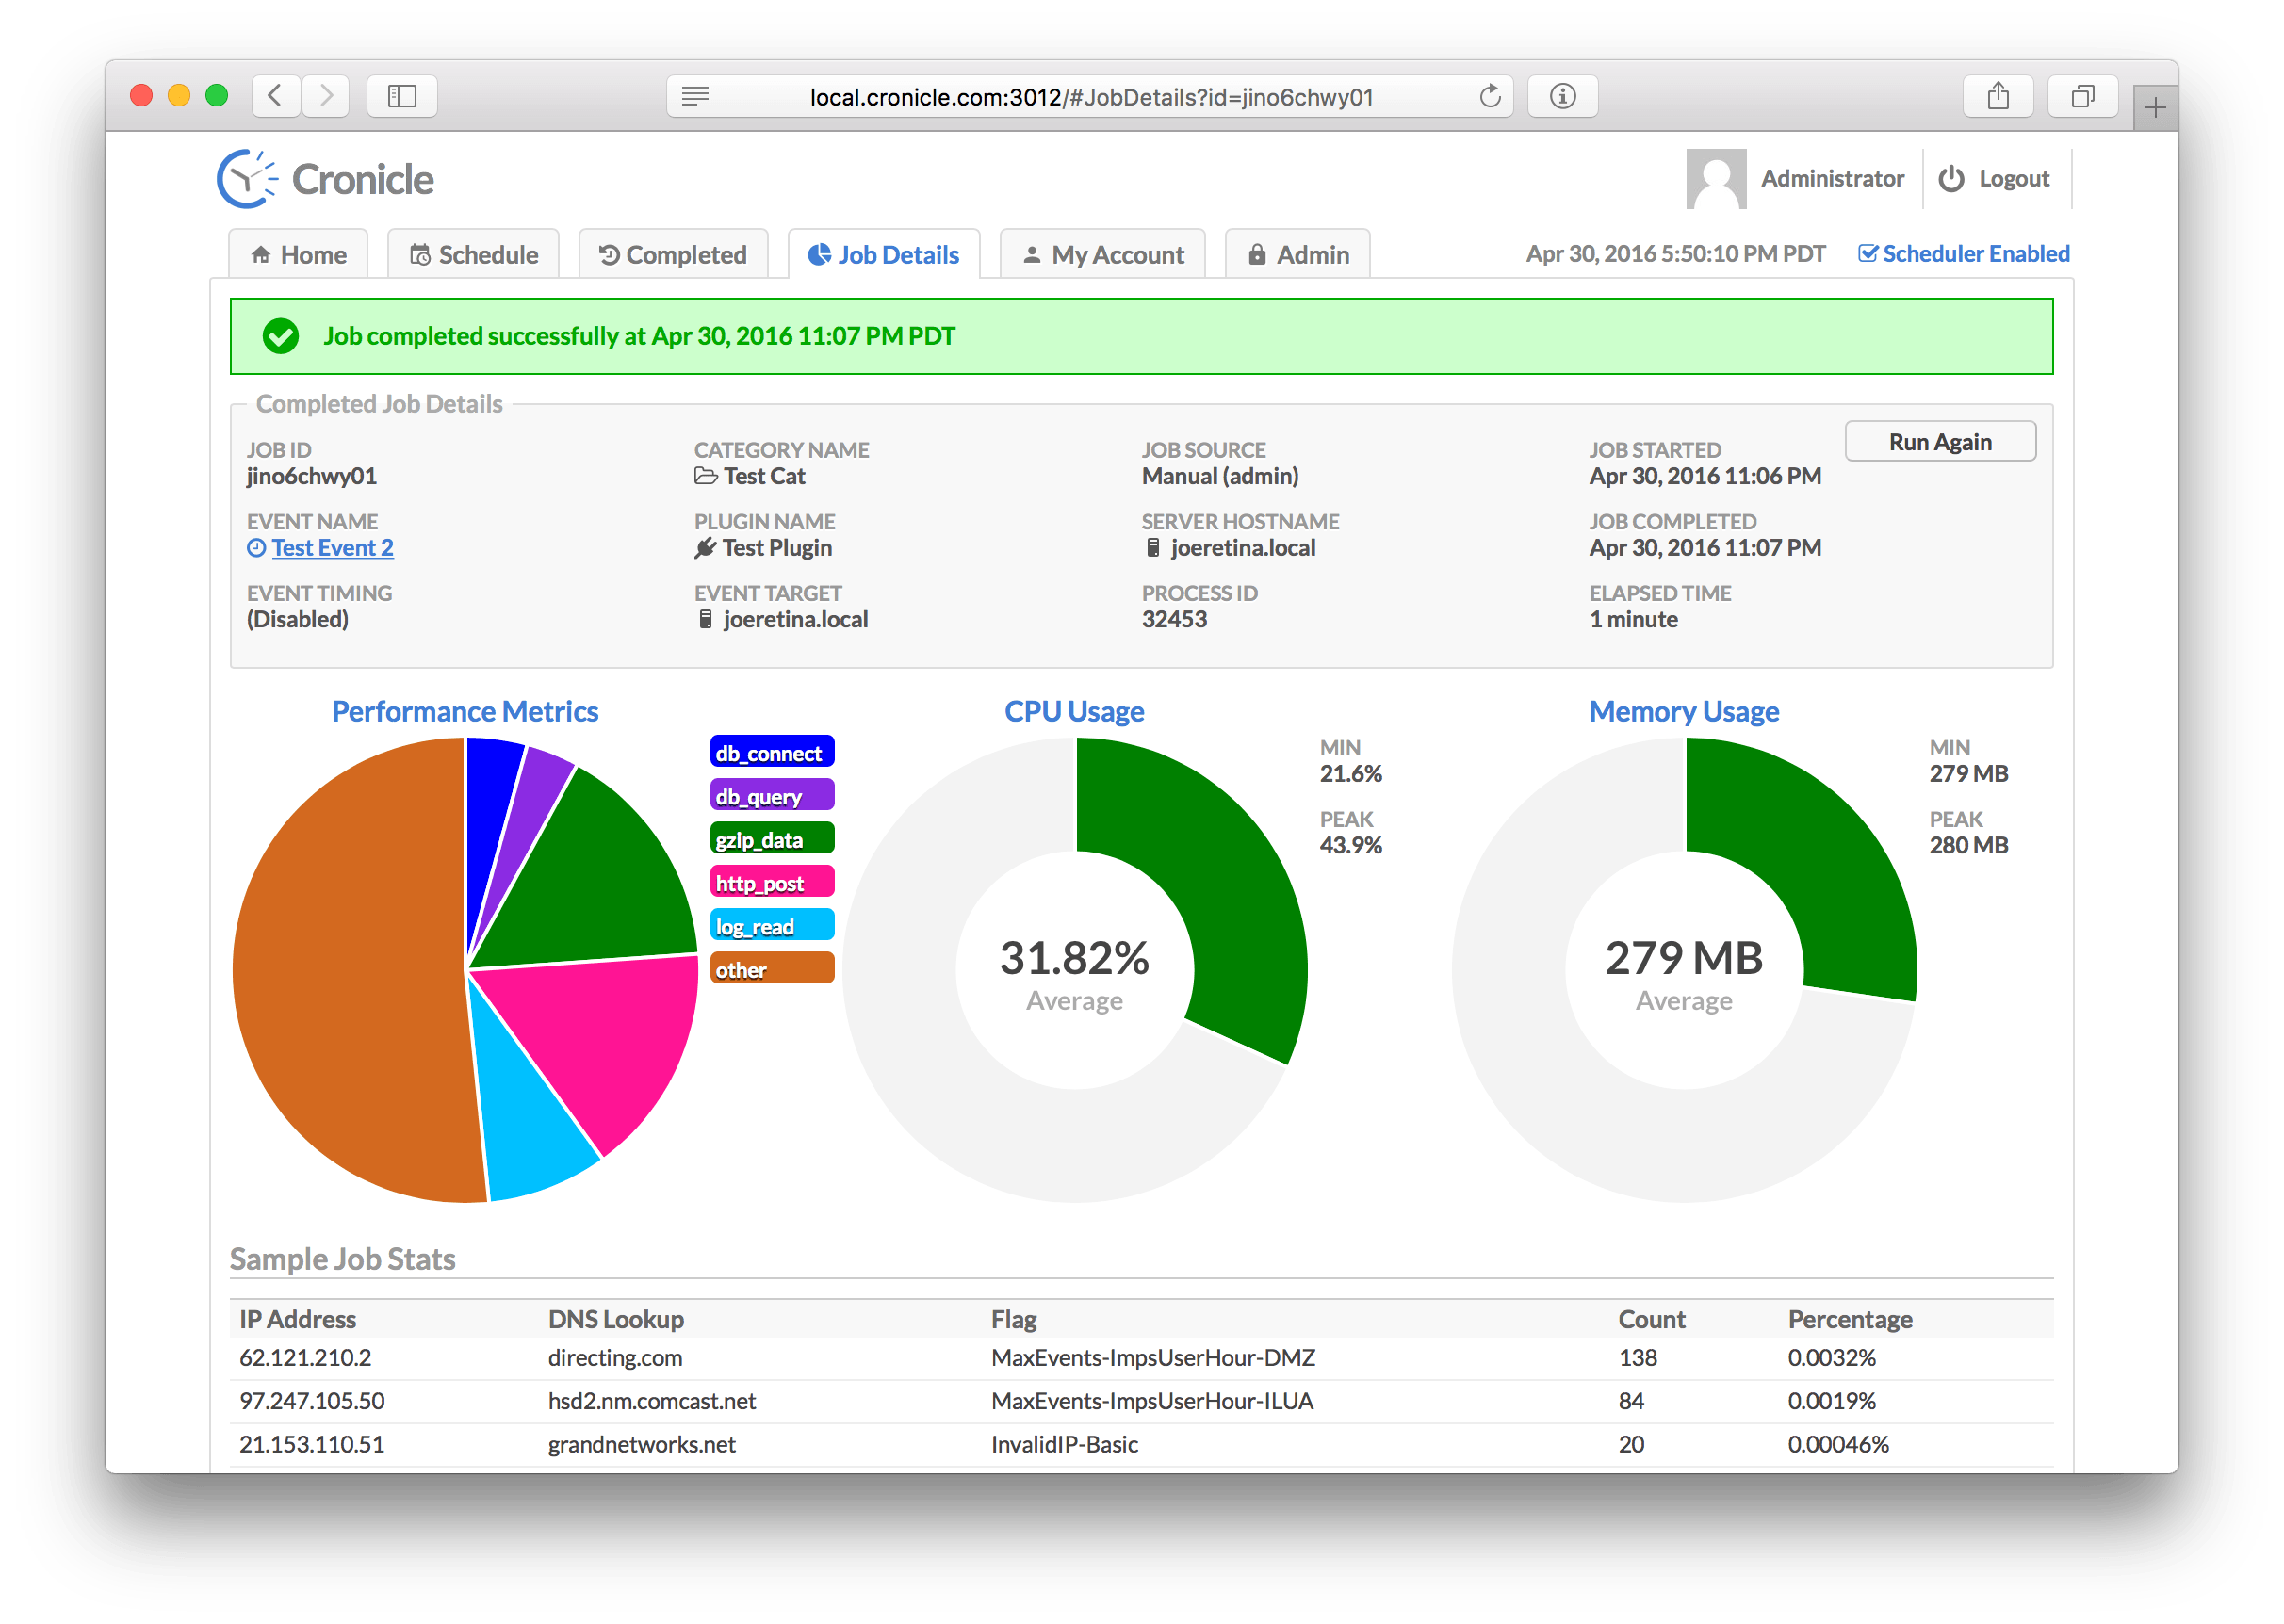Select the Job Details tab
The width and height of the screenshot is (2284, 1624).
[x=883, y=255]
